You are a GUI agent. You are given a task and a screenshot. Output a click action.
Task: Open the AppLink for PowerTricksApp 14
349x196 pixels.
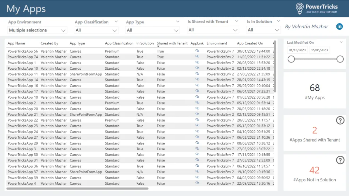[x=197, y=79]
